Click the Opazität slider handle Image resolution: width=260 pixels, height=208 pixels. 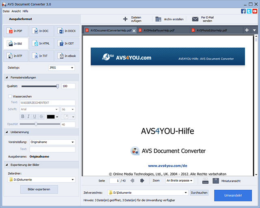36,124
